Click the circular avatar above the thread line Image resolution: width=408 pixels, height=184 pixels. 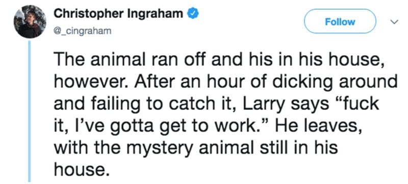30,21
